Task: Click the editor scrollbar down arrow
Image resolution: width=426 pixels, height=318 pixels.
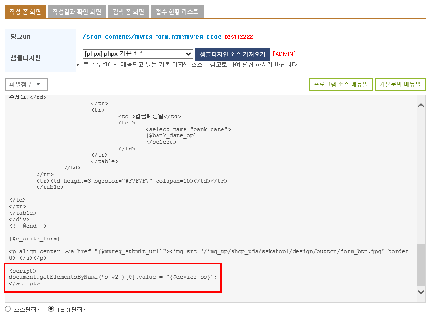Action: (421, 292)
